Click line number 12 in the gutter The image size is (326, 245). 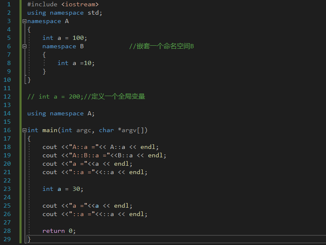tap(7, 96)
